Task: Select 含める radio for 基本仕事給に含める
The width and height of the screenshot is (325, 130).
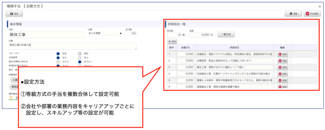Action: coord(58,62)
